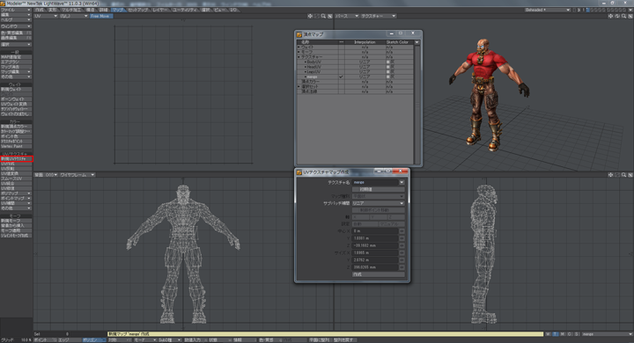Switch to the マルチ加工 tab
This screenshot has height=343, width=634.
point(71,10)
